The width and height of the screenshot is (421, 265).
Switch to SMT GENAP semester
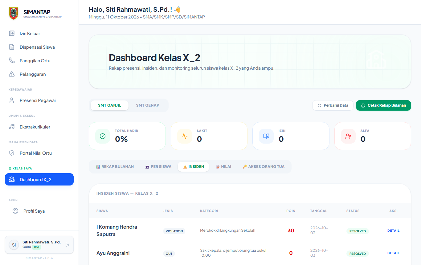click(148, 105)
